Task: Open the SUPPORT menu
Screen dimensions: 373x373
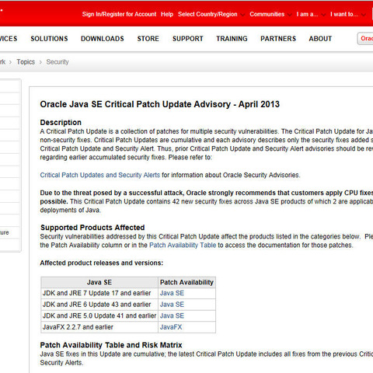Action: point(188,39)
